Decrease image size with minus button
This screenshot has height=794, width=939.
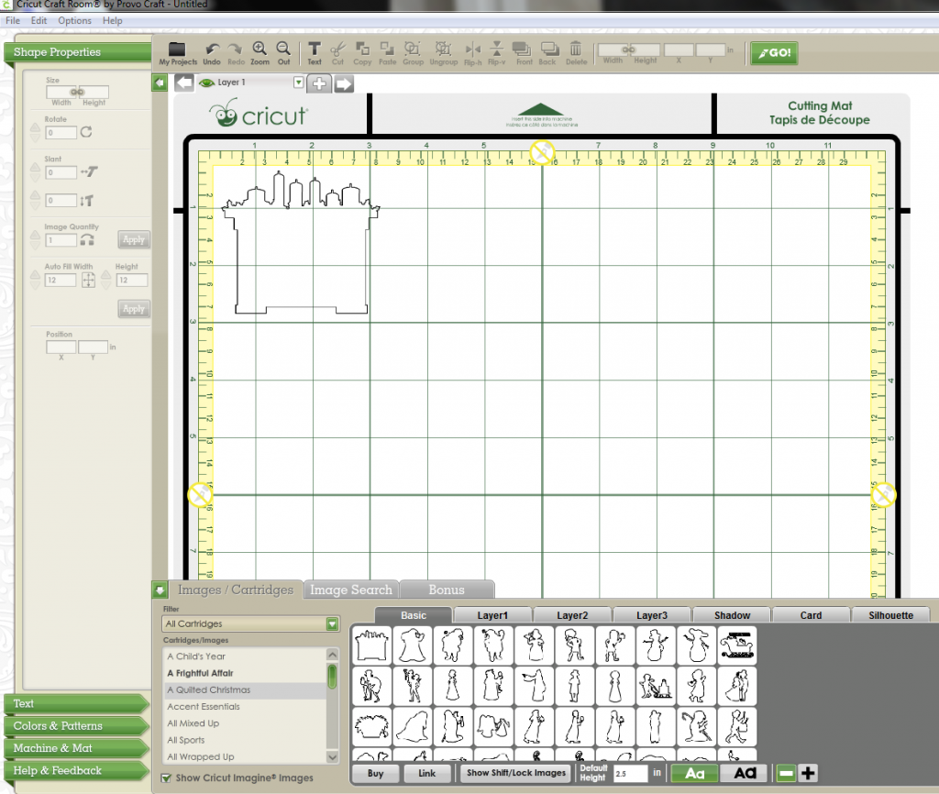[786, 774]
